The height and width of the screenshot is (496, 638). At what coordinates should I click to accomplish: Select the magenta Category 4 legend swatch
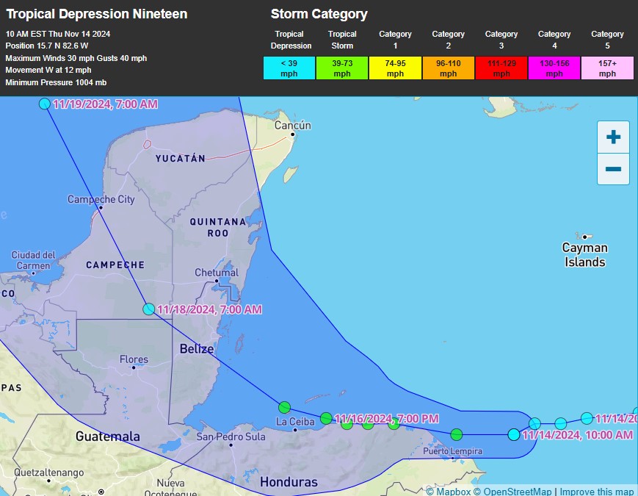[554, 68]
